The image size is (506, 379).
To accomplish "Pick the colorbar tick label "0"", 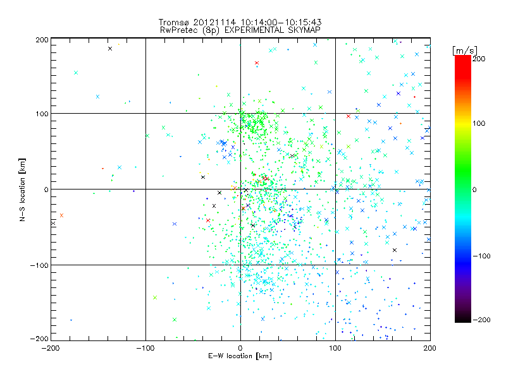I will click(x=474, y=190).
